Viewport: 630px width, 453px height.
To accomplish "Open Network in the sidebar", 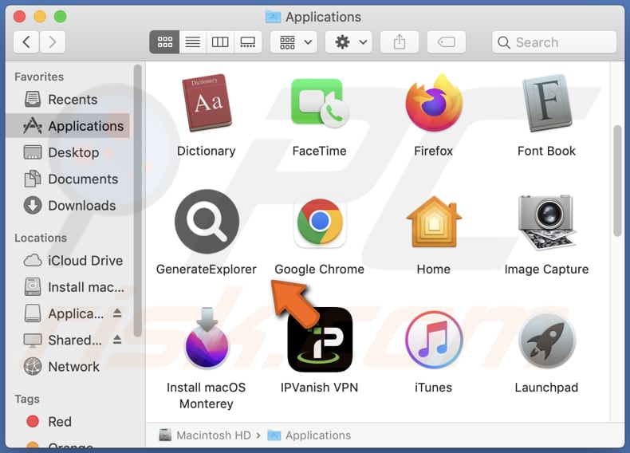I will [68, 367].
